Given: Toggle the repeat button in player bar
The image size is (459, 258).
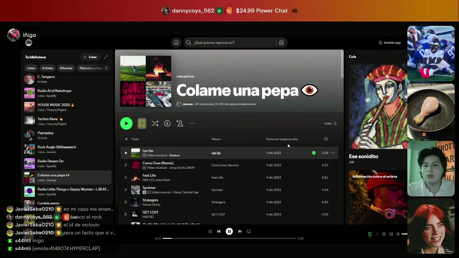Looking at the screenshot, I should point(249,231).
